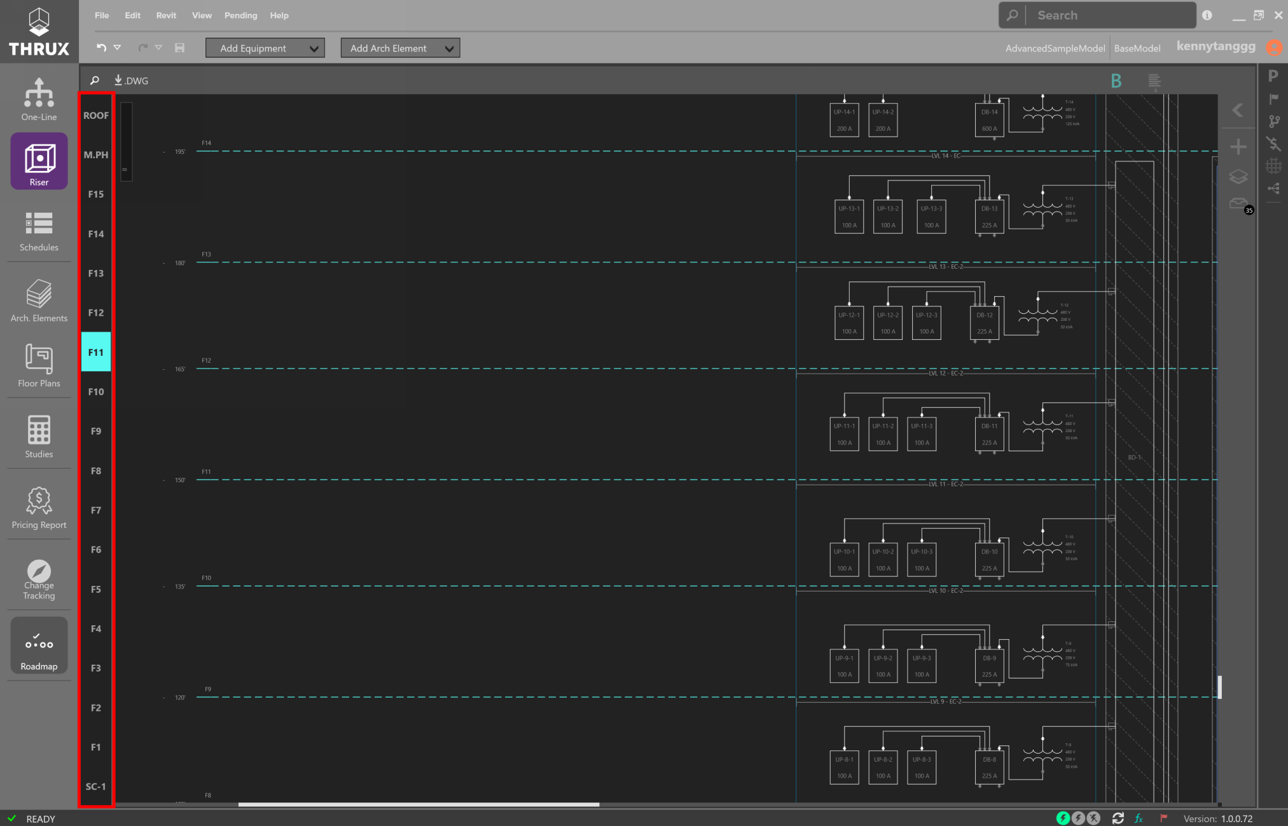This screenshot has width=1288, height=826.
Task: Download the riser as .DWG
Action: tap(131, 80)
